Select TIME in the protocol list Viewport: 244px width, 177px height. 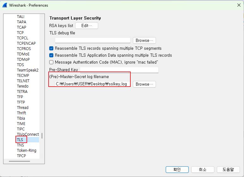[21, 124]
